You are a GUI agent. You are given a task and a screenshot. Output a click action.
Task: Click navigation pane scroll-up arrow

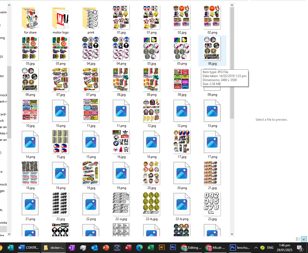pyautogui.click(x=9, y=5)
